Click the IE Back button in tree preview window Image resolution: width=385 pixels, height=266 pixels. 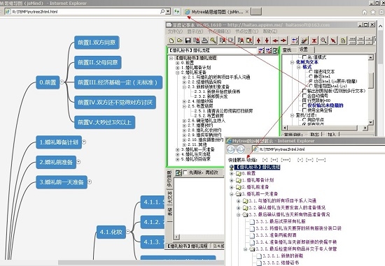click(231, 149)
